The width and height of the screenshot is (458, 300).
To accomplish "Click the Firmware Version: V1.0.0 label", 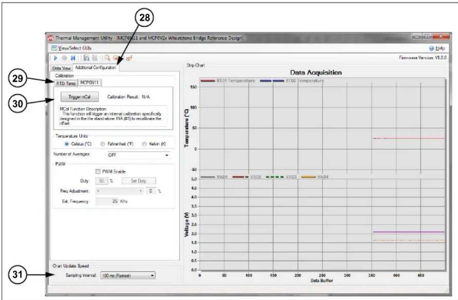I will point(423,58).
